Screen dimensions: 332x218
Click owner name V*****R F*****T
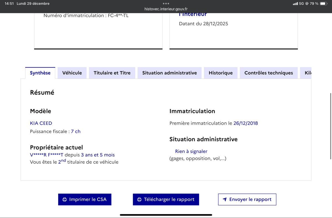(46, 155)
